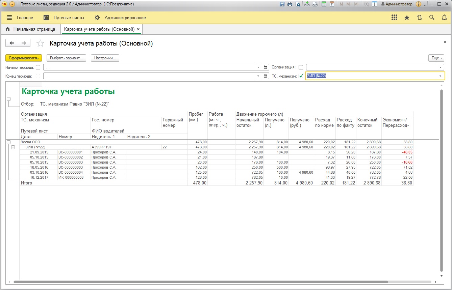
Task: Collapse the ЗИЛ (№22) row group
Action: 14,147
